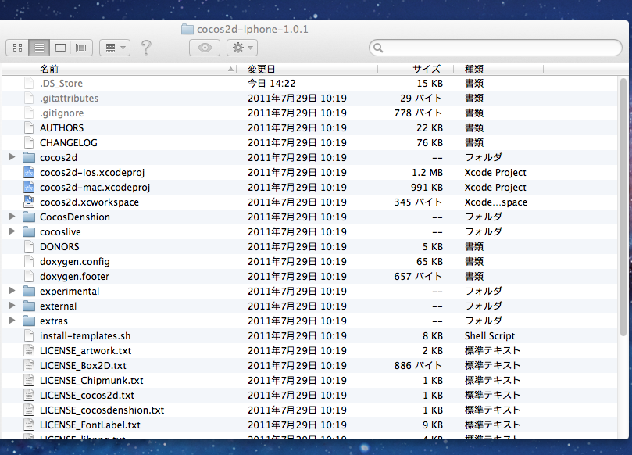Click the 名前 column sort direction arrow
Screen dimensions: 632x455
coord(231,70)
